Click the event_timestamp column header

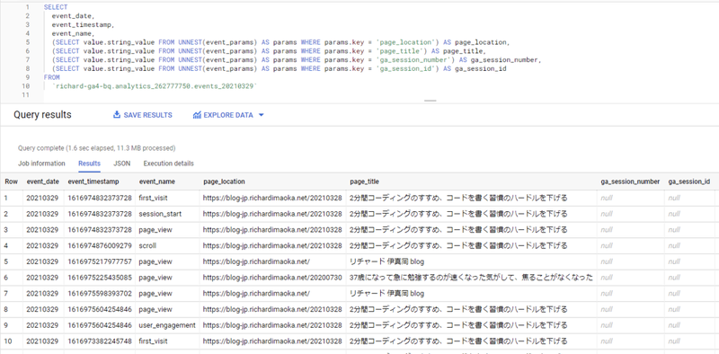(93, 181)
